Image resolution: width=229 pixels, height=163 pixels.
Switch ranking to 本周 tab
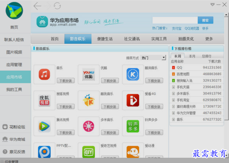pyautogui.click(x=178, y=56)
